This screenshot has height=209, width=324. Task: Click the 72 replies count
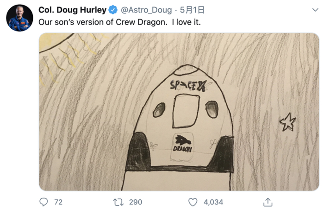[58, 202]
